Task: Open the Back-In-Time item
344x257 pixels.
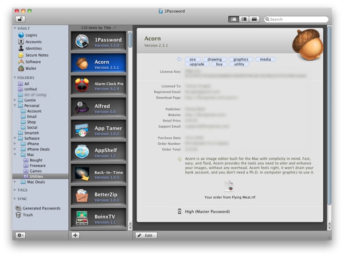Action: tap(99, 174)
